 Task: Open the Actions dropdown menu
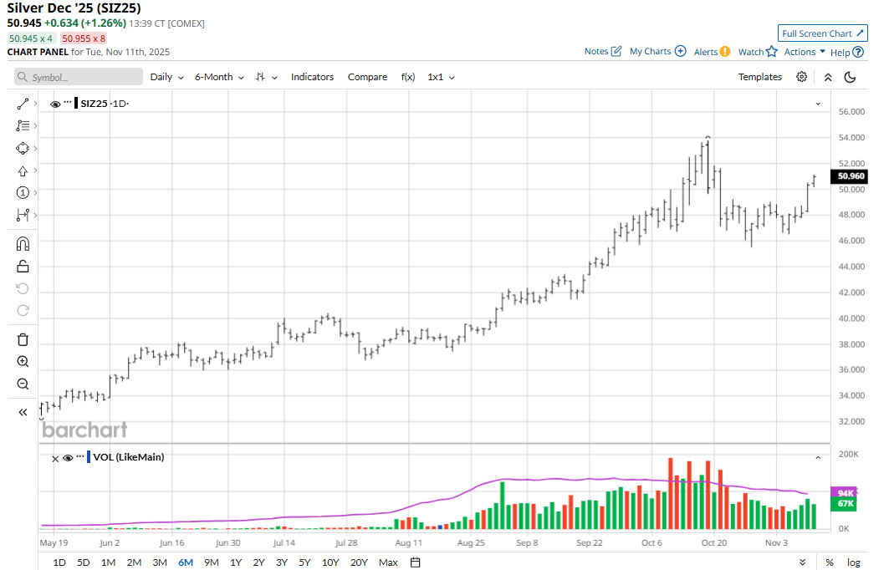click(805, 52)
